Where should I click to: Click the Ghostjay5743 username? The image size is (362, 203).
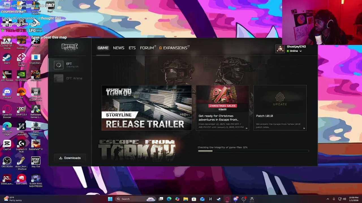[x=296, y=47]
